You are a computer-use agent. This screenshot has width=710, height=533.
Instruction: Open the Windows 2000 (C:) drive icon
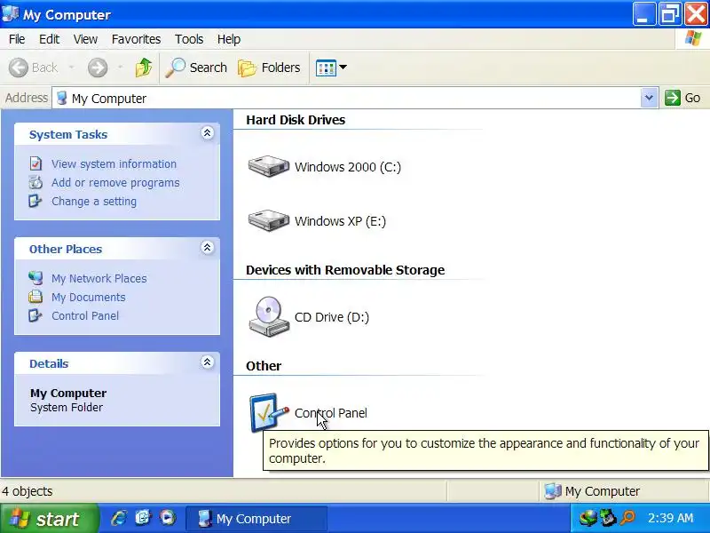tap(269, 166)
